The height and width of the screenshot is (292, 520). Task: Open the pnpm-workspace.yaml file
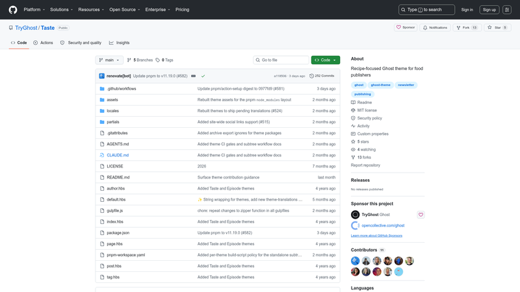(x=125, y=255)
